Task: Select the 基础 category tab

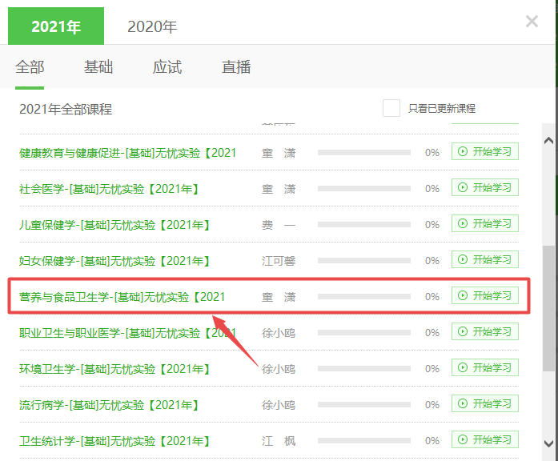Action: click(98, 67)
